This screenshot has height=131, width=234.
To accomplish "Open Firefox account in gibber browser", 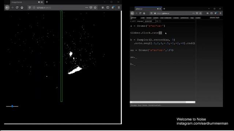I will 216,13.
